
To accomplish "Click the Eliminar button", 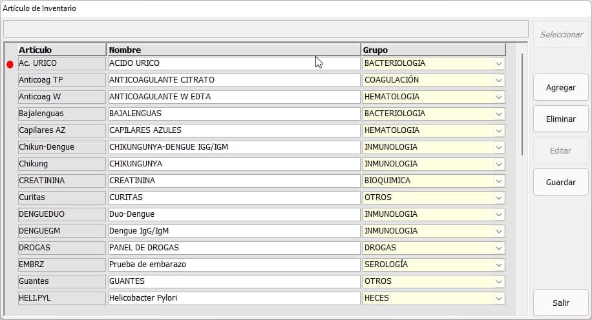I will point(561,119).
